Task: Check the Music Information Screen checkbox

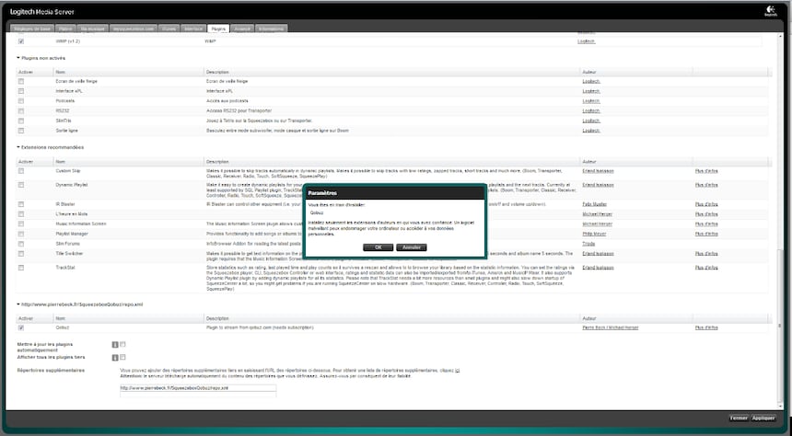Action: [x=21, y=224]
